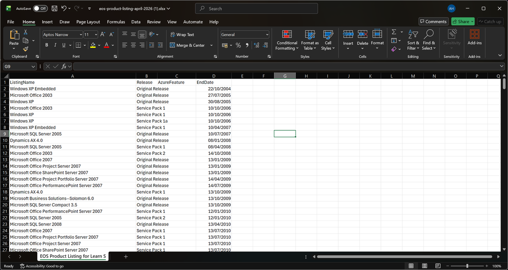Open the font name dropdown Aptos Narrow

pyautogui.click(x=80, y=35)
